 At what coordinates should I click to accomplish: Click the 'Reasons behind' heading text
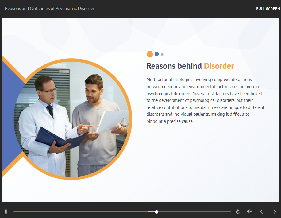click(x=174, y=66)
